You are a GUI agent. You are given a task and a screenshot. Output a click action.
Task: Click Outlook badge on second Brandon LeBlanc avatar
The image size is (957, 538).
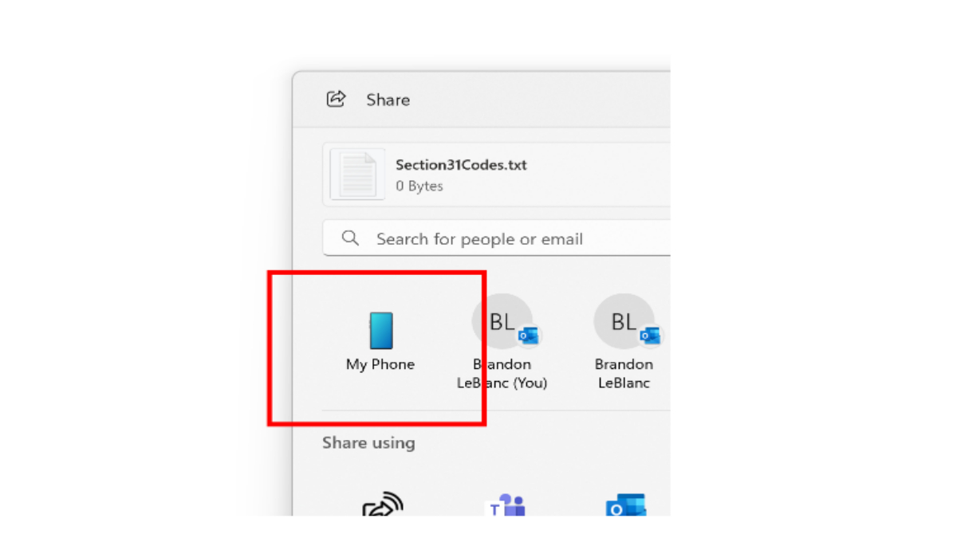649,336
